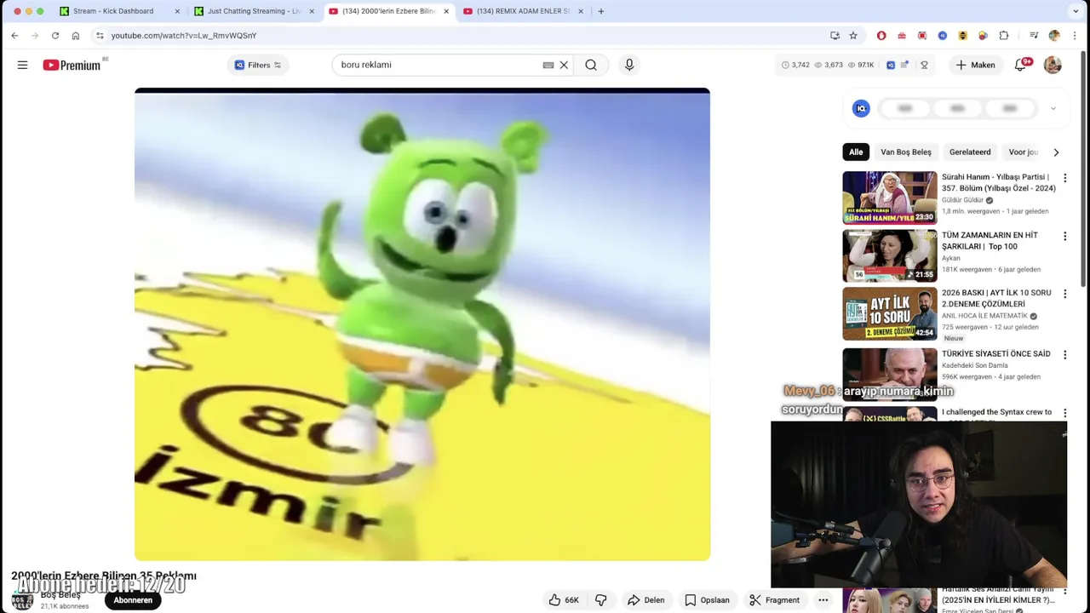Create clip with Fragment button

click(x=775, y=600)
